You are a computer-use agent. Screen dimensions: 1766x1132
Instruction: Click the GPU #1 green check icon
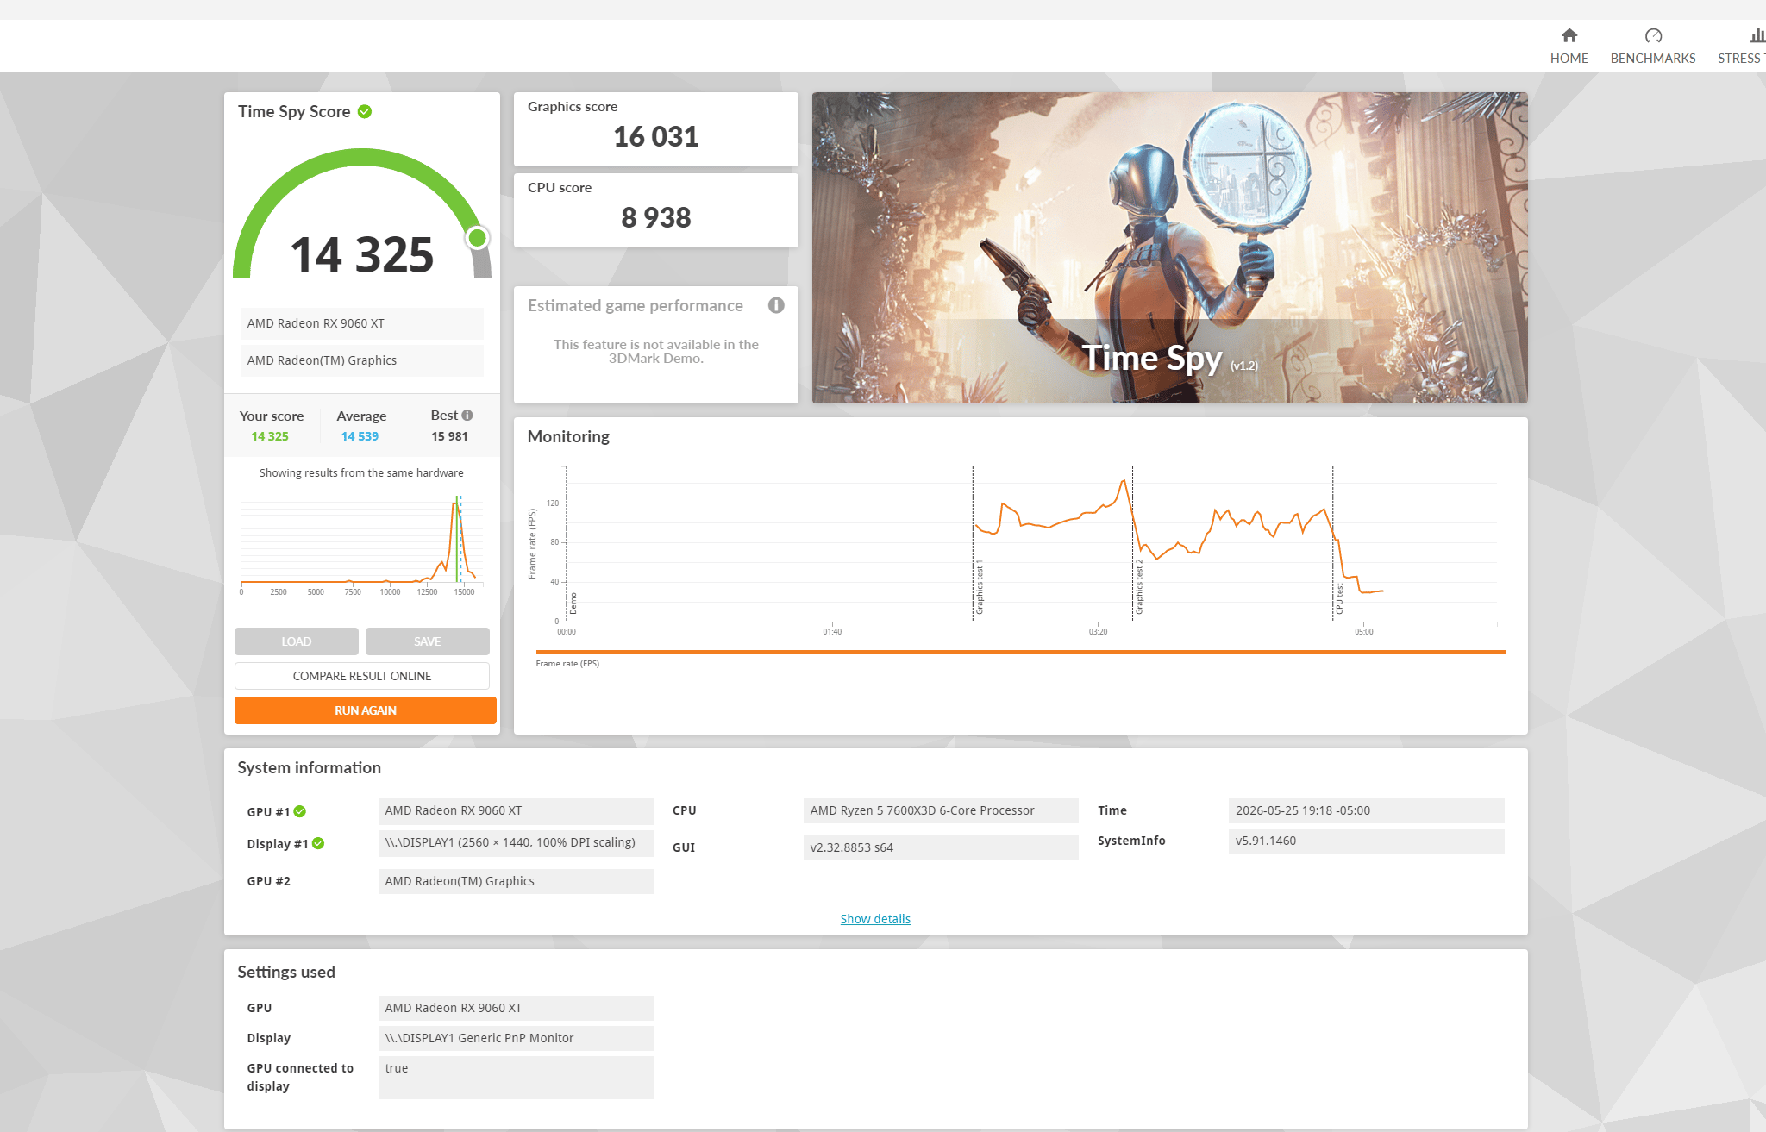point(300,811)
